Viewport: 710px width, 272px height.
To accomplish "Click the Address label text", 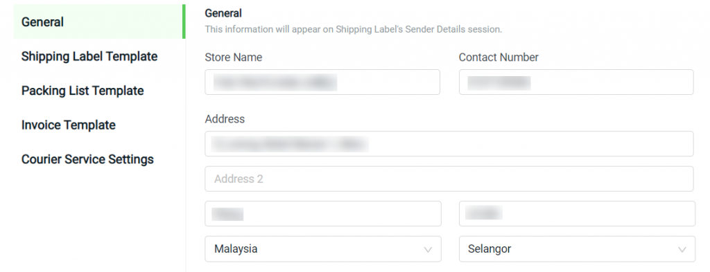I will pos(225,119).
